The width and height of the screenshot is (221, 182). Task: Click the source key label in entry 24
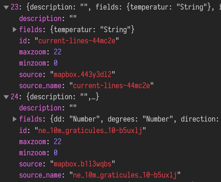click(30, 164)
